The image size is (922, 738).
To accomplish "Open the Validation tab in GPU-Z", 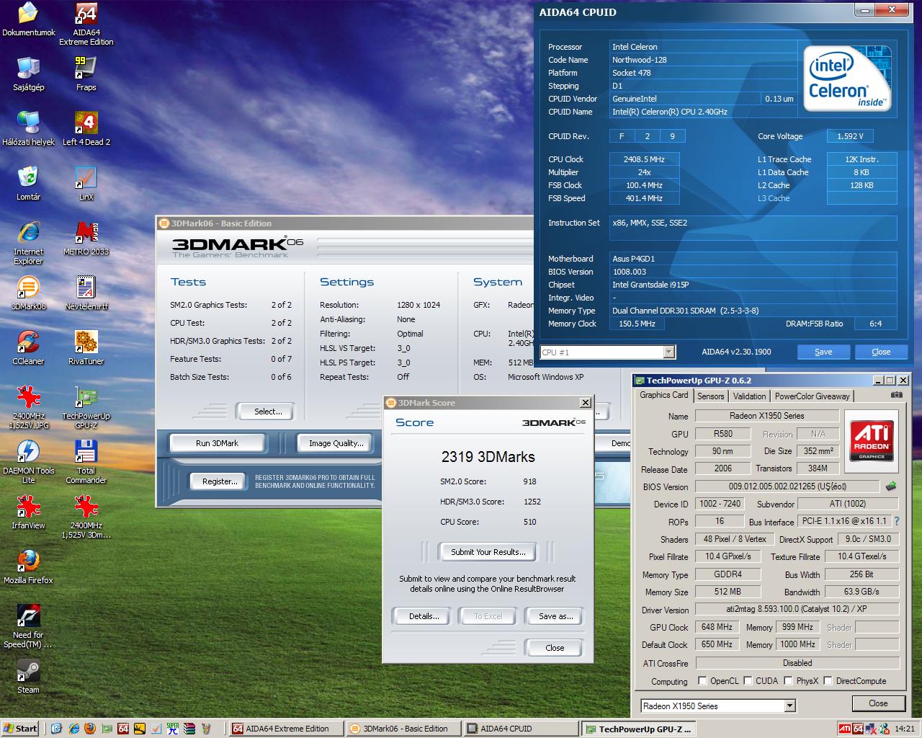I will click(x=749, y=396).
